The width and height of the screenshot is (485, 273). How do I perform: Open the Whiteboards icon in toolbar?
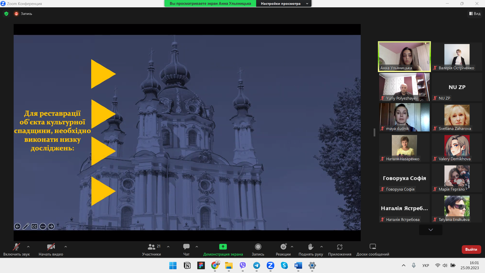pos(373,247)
